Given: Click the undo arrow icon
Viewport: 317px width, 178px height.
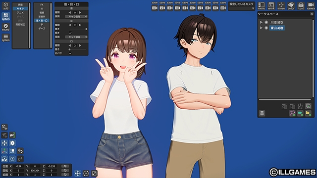Looking at the screenshot, I should 20,151.
